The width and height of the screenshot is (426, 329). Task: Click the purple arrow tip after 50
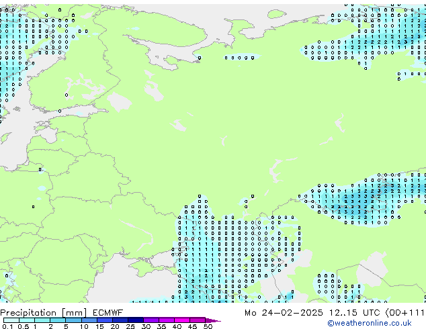click(213, 320)
